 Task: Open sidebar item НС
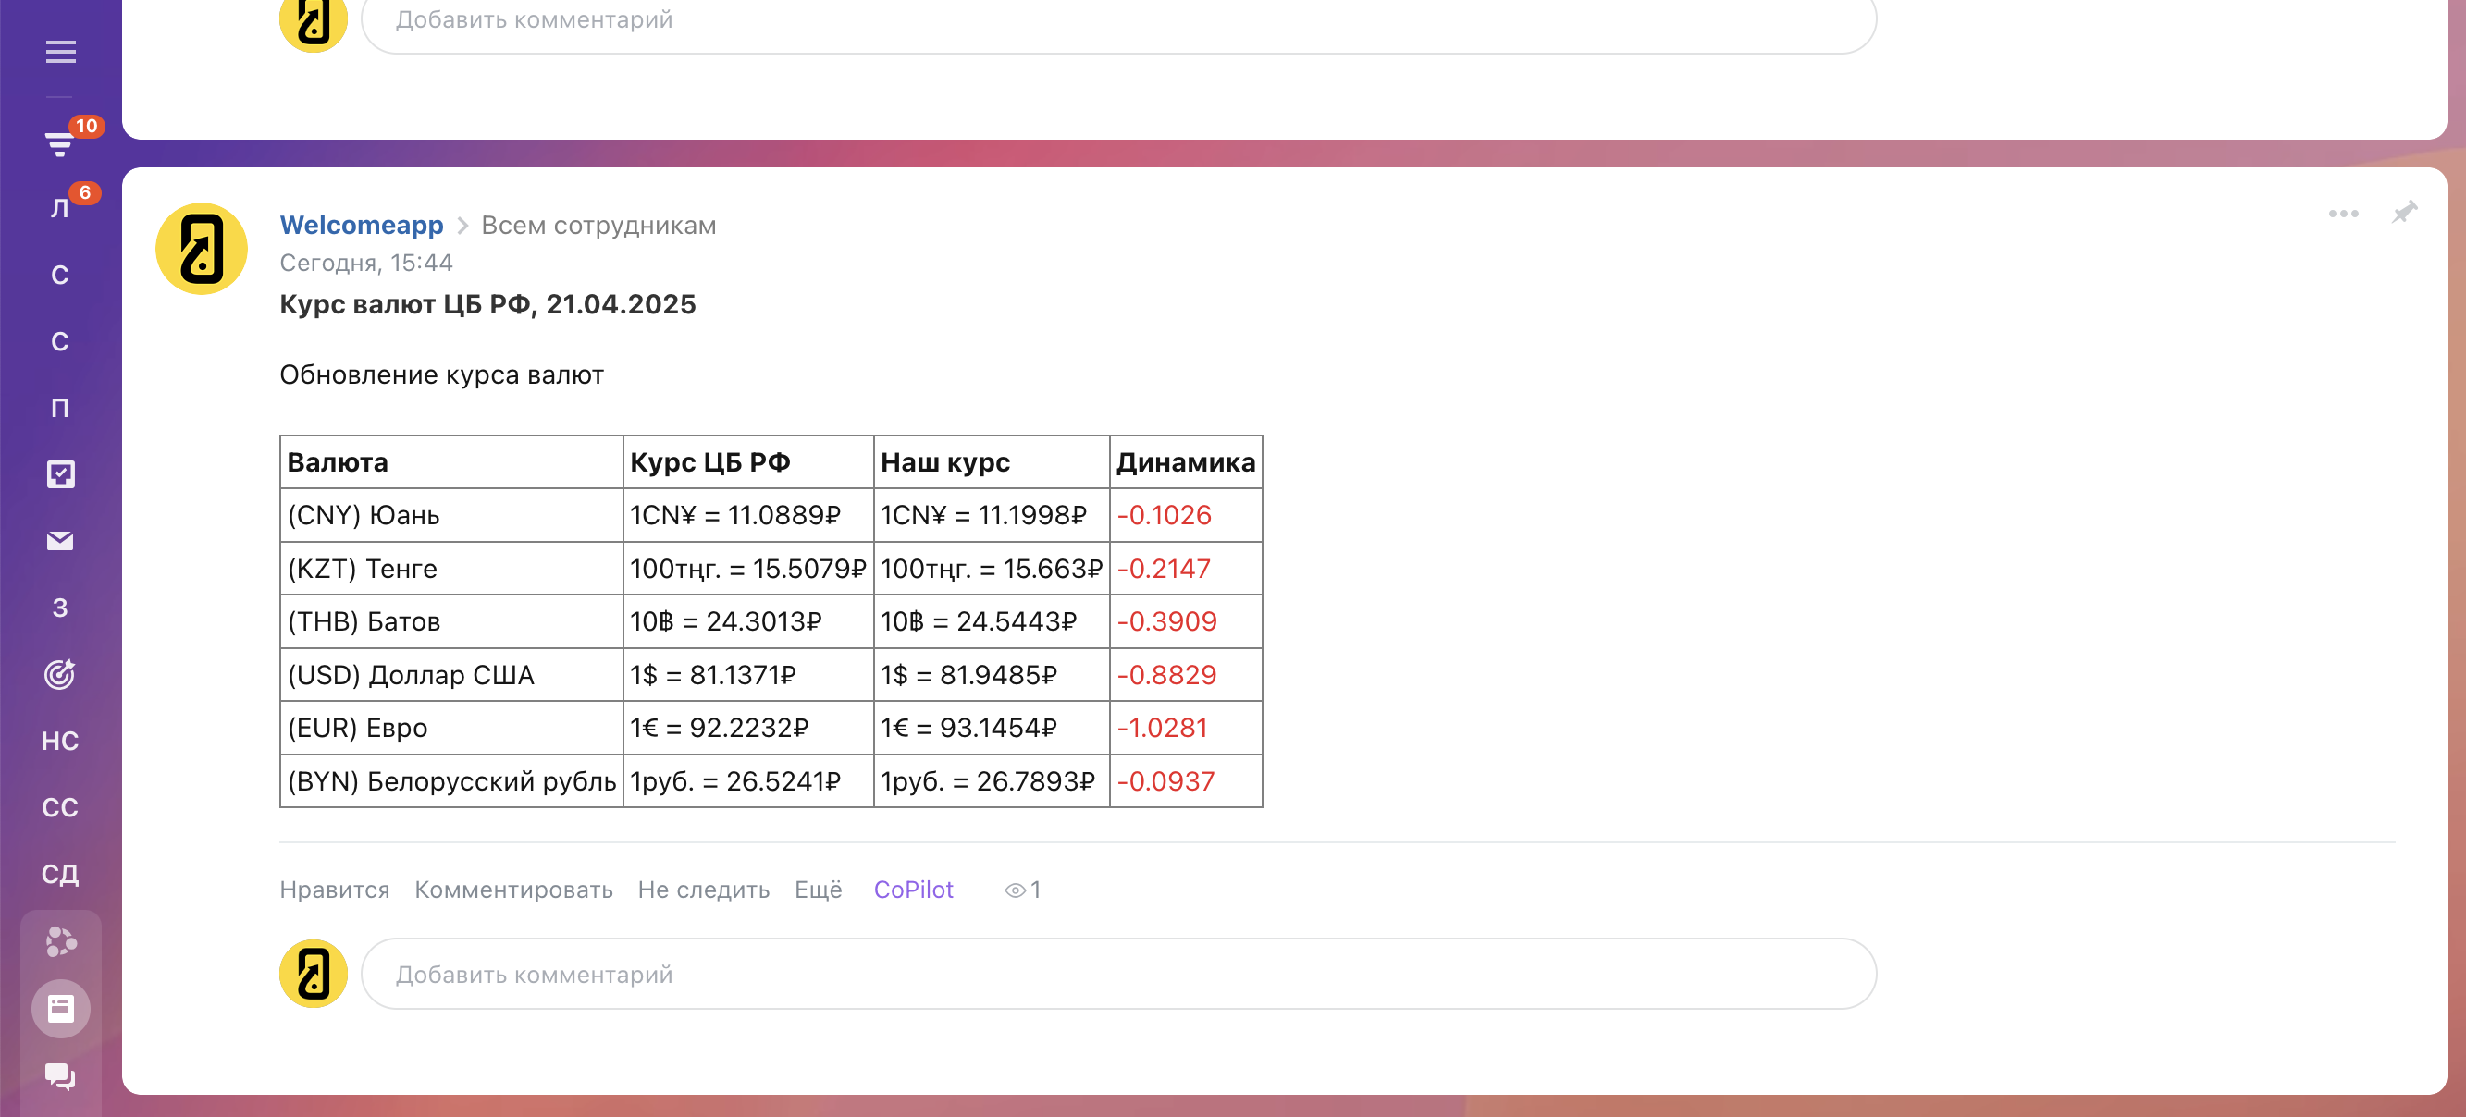pos(60,741)
